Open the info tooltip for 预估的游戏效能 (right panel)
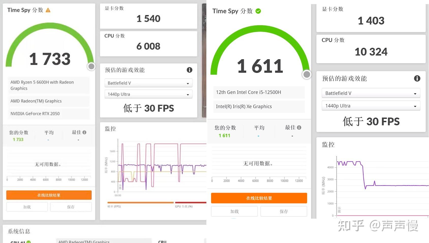The height and width of the screenshot is (243, 429). pyautogui.click(x=417, y=79)
